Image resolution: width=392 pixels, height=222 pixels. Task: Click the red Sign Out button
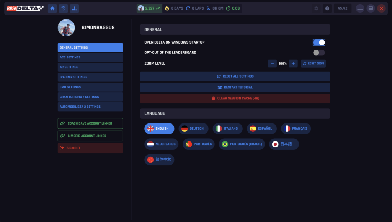[x=90, y=148]
